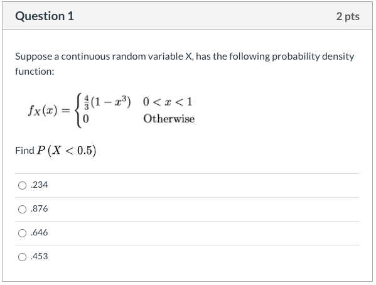Select the .234 radio button
376x285 pixels.
23,185
